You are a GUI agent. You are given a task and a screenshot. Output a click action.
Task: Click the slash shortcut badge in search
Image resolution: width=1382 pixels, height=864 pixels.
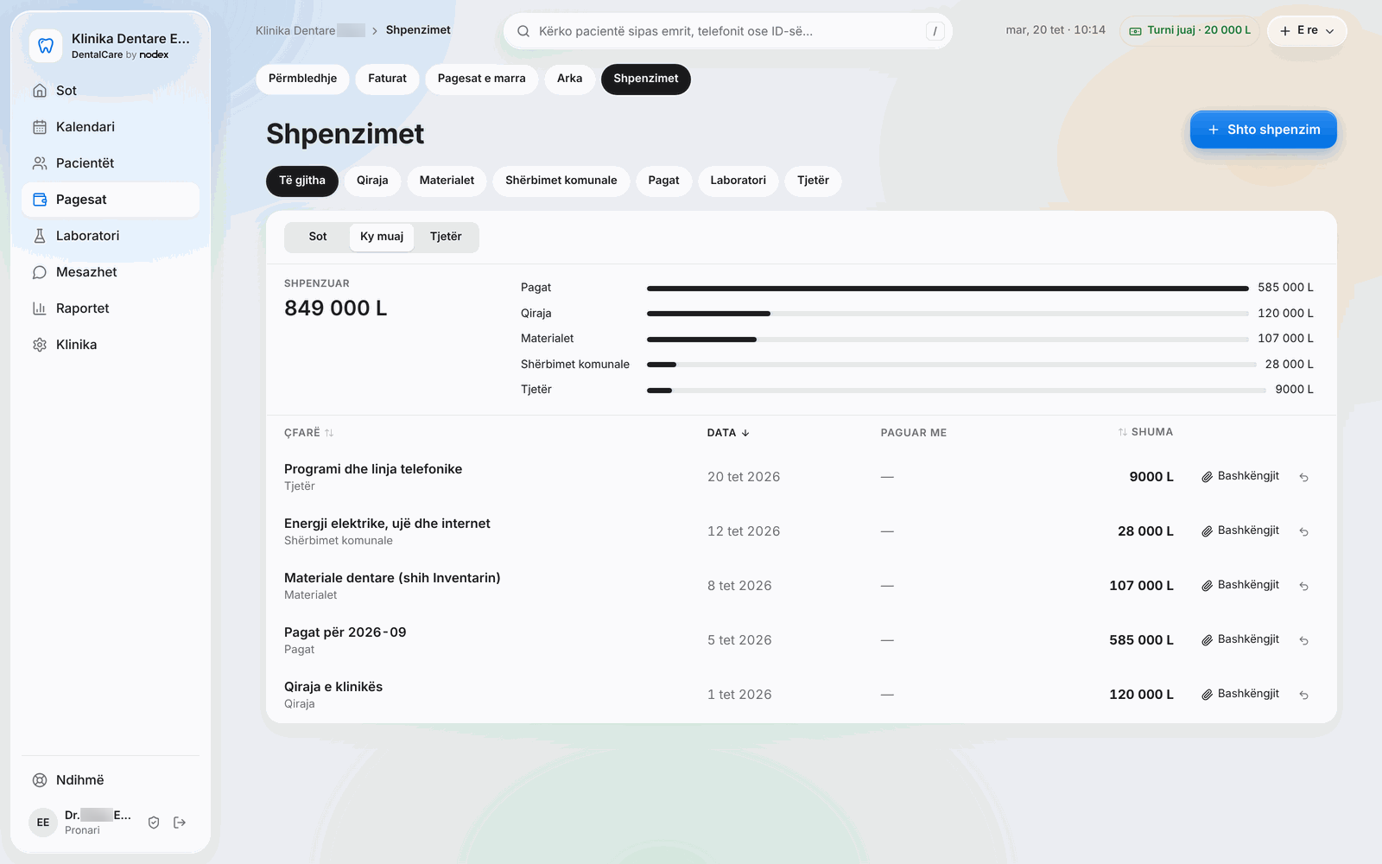point(935,31)
